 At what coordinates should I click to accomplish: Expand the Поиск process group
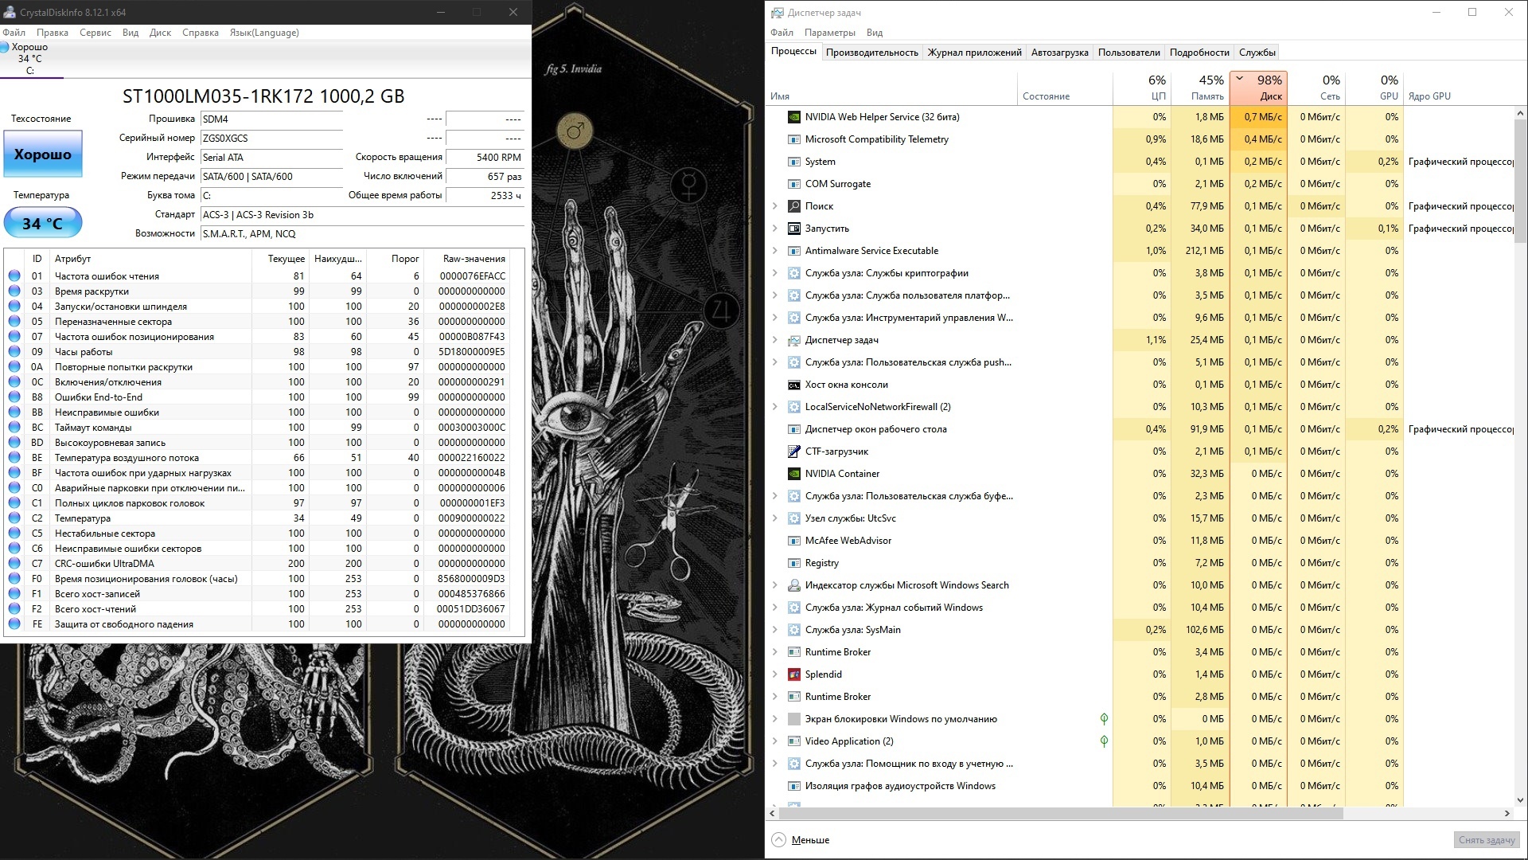[x=775, y=206]
